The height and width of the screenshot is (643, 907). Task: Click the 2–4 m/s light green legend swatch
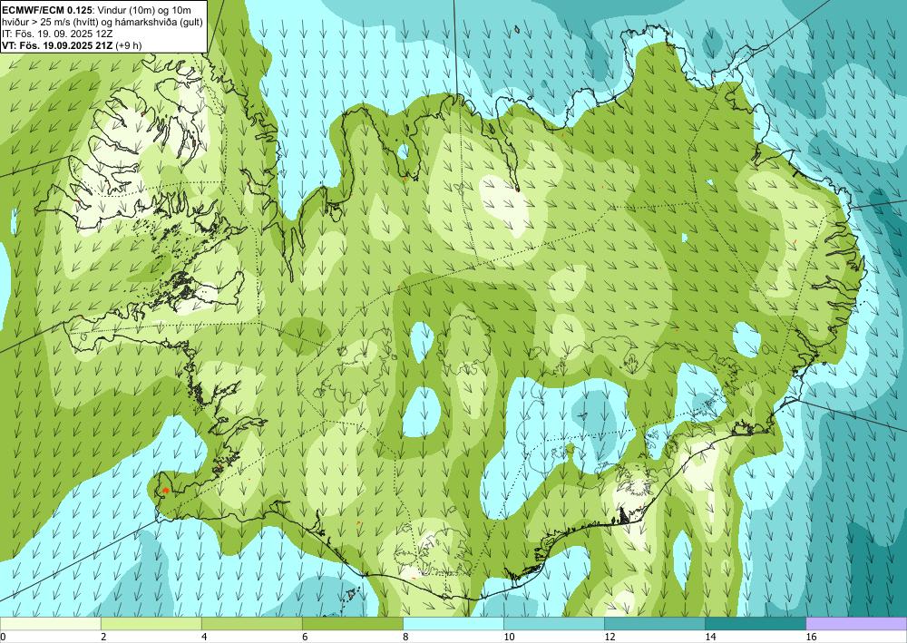(151, 623)
